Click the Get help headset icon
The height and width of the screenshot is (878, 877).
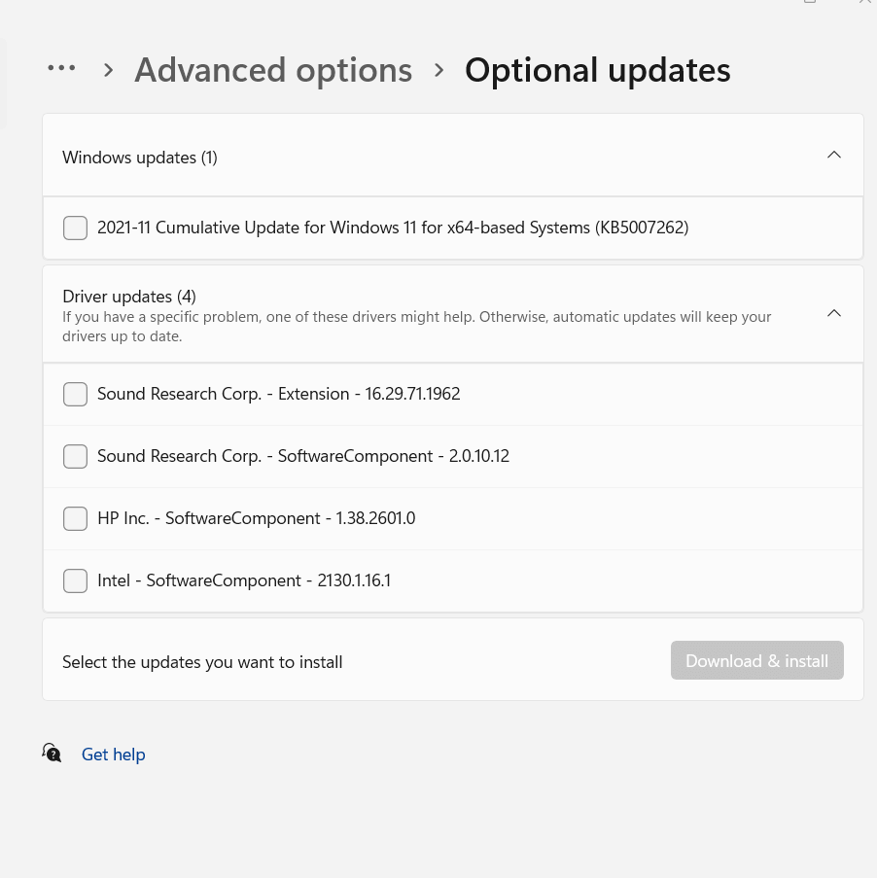point(52,753)
